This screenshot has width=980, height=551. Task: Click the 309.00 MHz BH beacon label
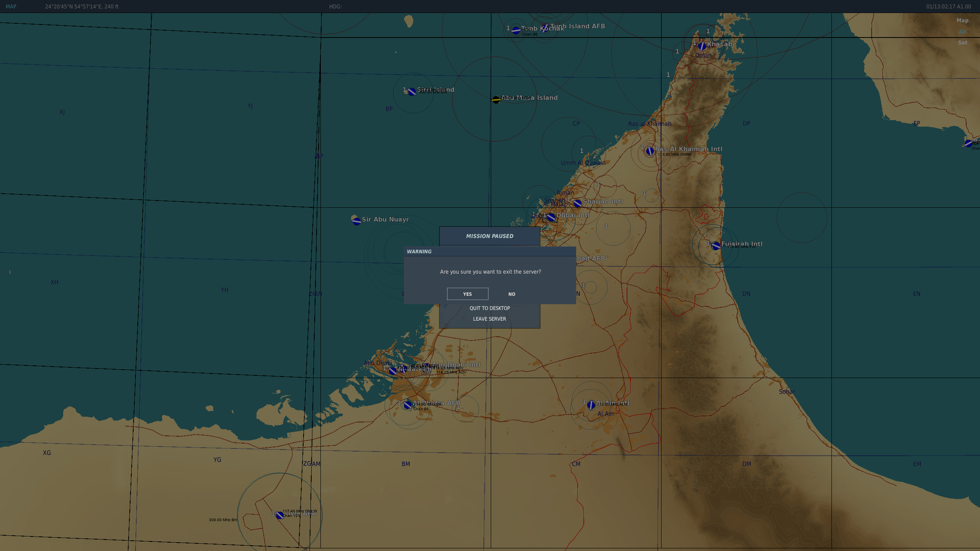[223, 520]
